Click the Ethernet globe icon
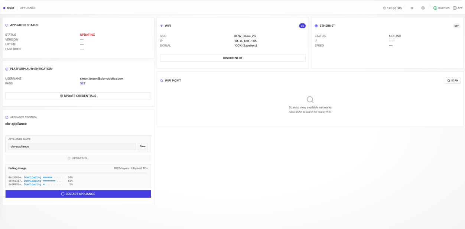 coord(316,26)
